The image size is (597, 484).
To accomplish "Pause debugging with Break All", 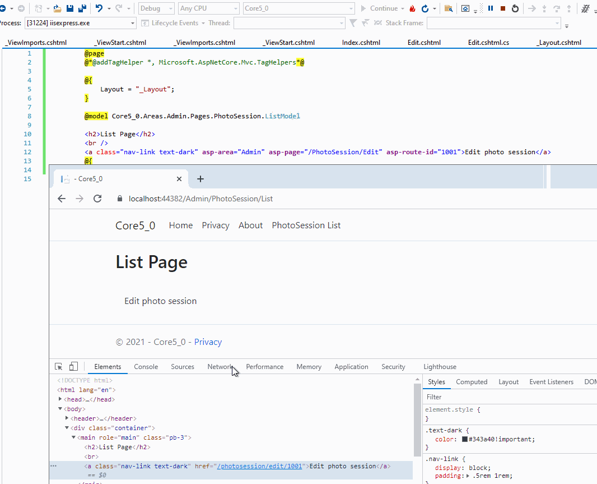I will 491,8.
